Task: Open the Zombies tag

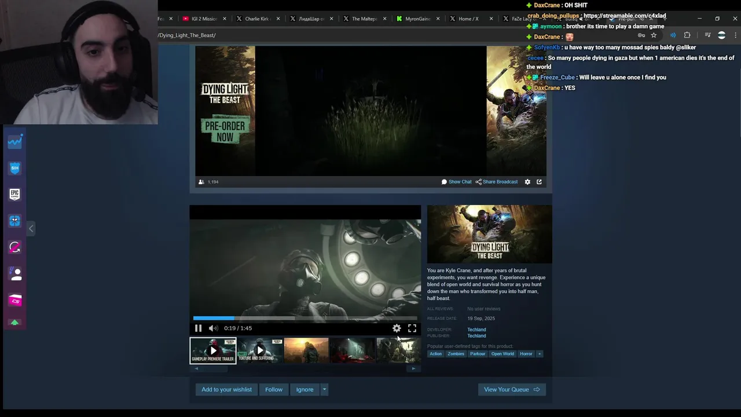Action: (456, 354)
